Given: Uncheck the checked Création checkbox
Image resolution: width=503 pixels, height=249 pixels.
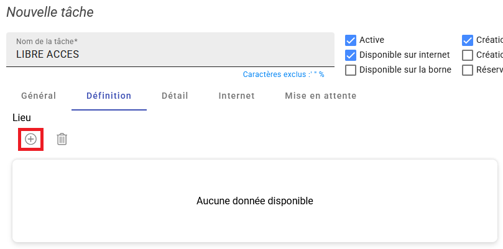Looking at the screenshot, I should [468, 40].
